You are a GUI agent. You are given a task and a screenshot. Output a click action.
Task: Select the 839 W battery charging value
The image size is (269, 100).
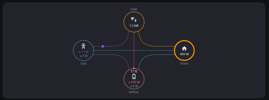pyautogui.click(x=135, y=82)
